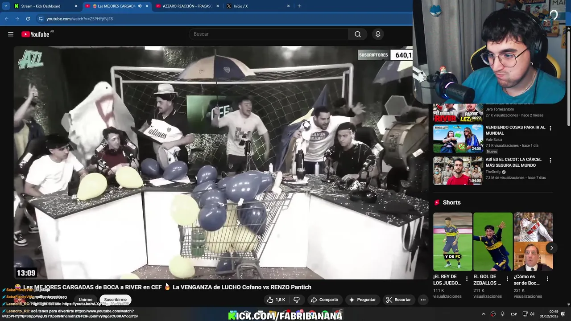Click the Compartir share button

tap(324, 300)
